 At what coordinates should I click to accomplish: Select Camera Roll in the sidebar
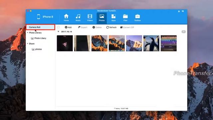41,27
